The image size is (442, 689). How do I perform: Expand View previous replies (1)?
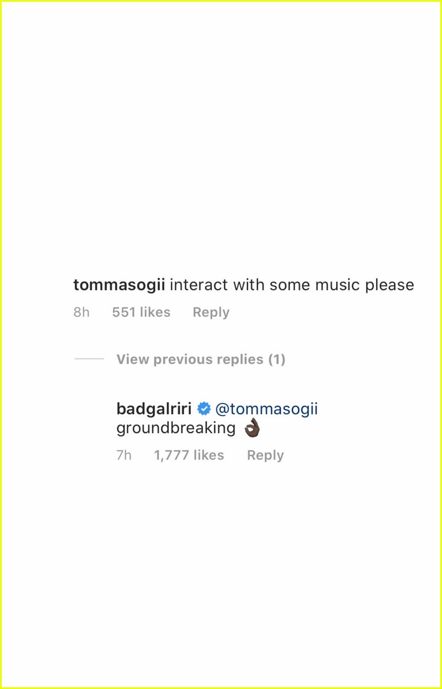[x=200, y=359]
